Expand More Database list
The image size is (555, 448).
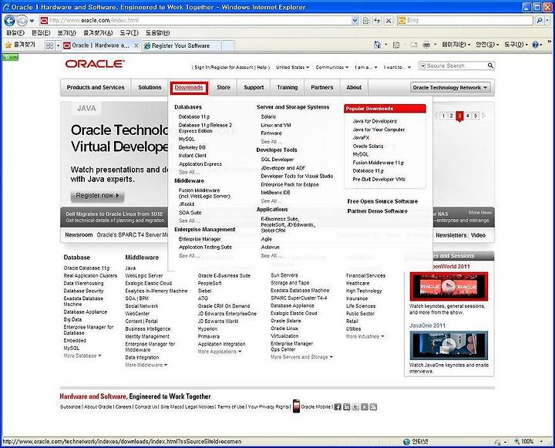[x=82, y=355]
